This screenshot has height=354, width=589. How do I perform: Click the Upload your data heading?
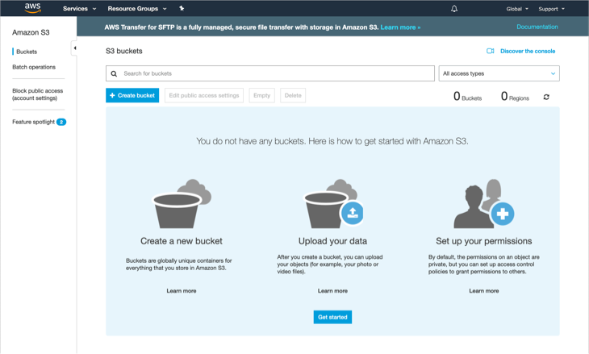332,241
